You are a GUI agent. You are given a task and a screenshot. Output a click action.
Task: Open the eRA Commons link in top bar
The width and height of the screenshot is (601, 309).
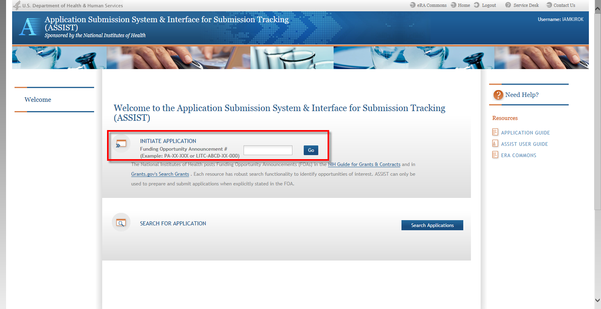coord(432,5)
